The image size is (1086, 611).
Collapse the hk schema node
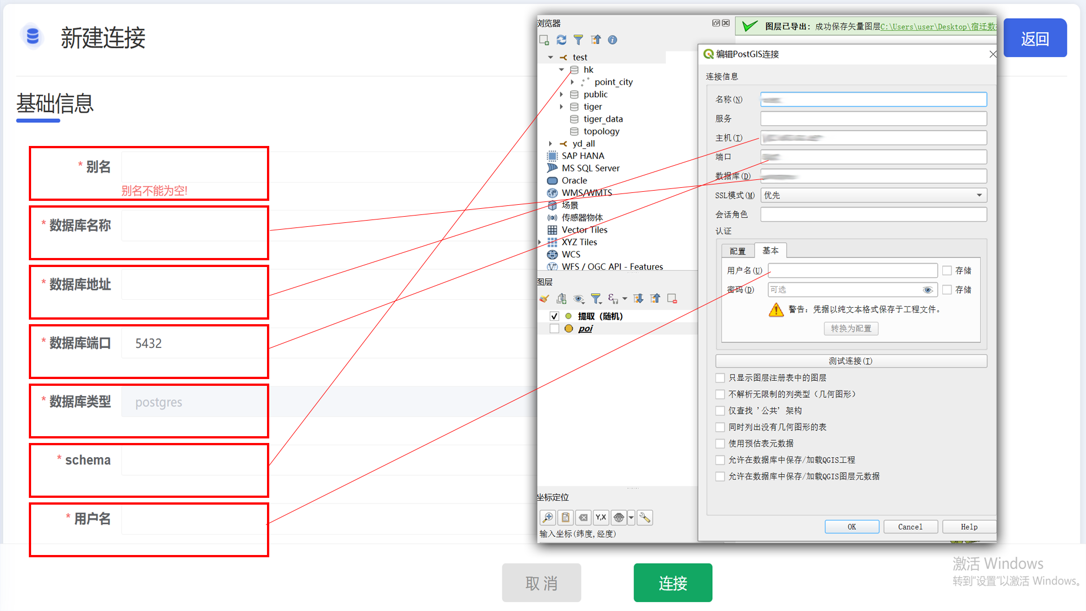pyautogui.click(x=562, y=70)
